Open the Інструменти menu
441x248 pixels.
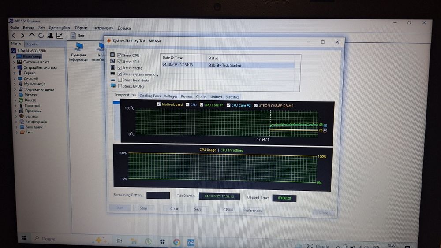(103, 28)
